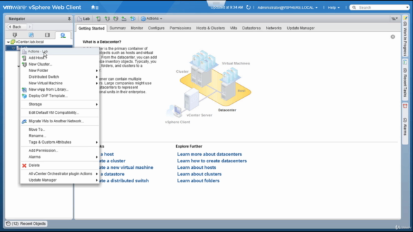
Task: Expand the Distributed Switch submenu
Action: [60, 77]
